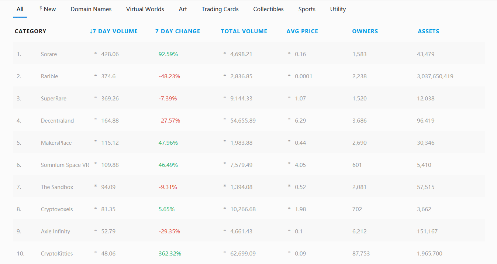The width and height of the screenshot is (497, 264).
Task: Open the CryptoKitties row
Action: [249, 253]
